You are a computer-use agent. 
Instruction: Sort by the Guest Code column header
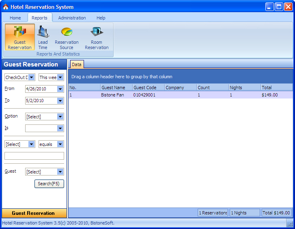tap(149, 88)
